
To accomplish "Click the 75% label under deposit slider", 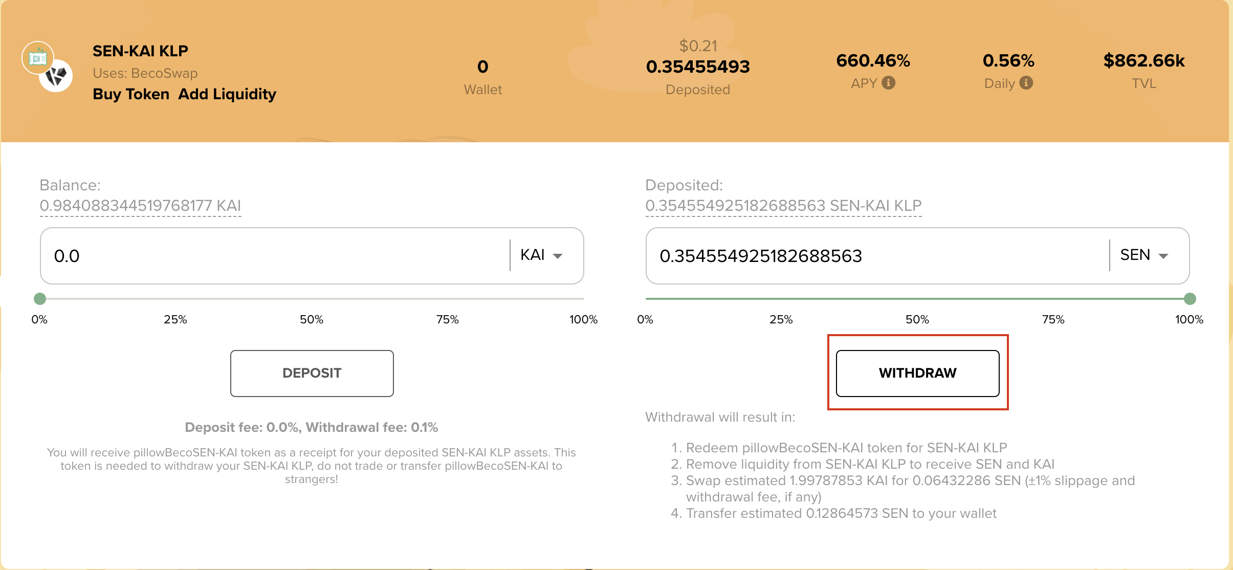I will [448, 320].
